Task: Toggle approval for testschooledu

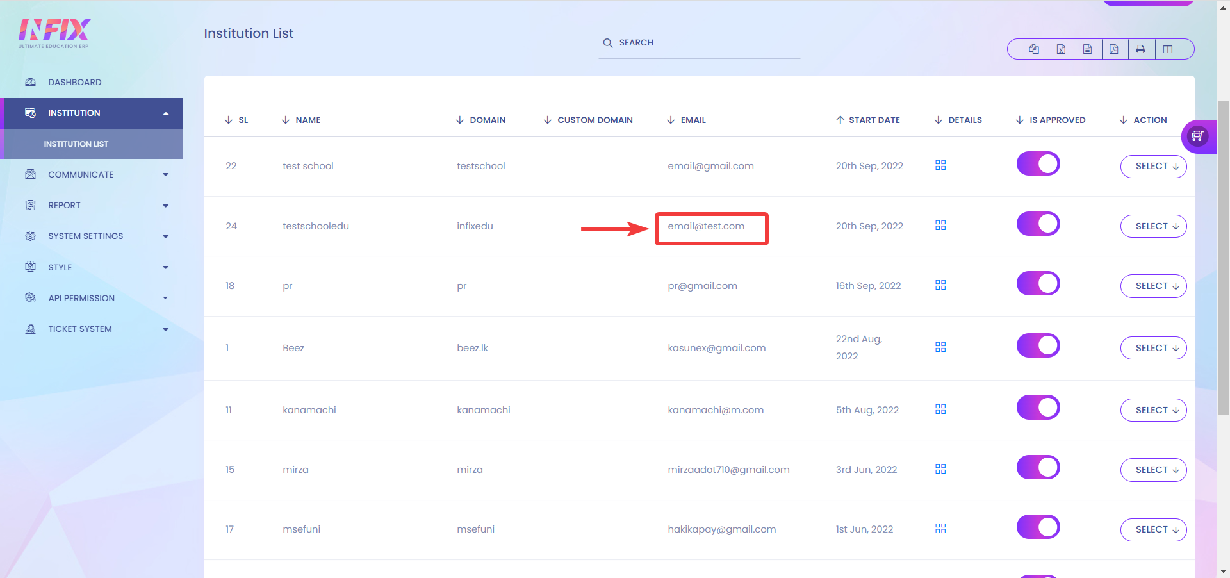Action: coord(1038,224)
